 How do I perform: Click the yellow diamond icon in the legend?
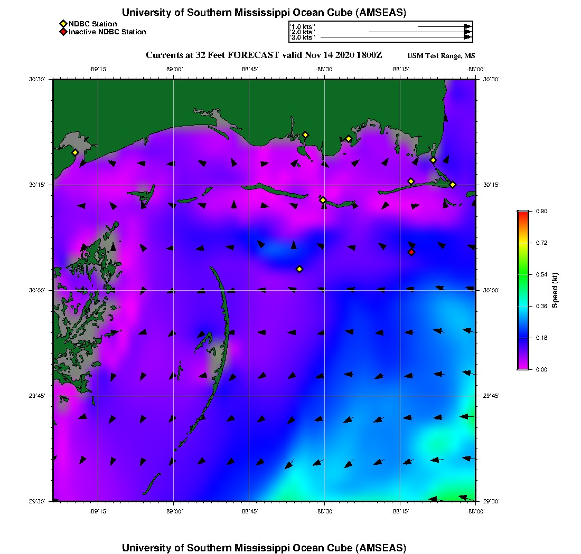click(x=63, y=24)
